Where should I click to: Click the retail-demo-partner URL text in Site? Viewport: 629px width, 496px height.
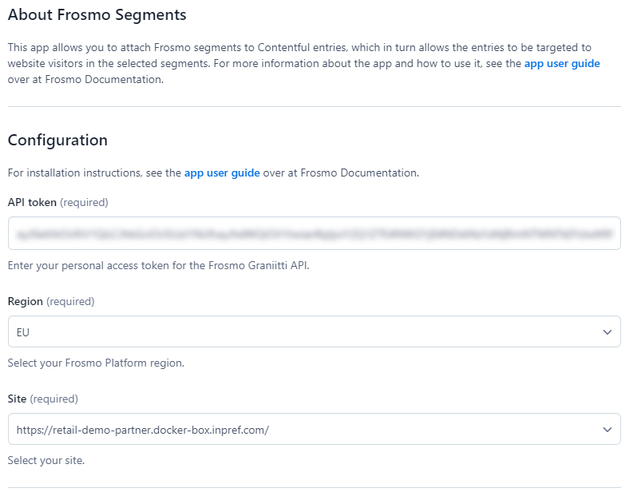point(142,429)
